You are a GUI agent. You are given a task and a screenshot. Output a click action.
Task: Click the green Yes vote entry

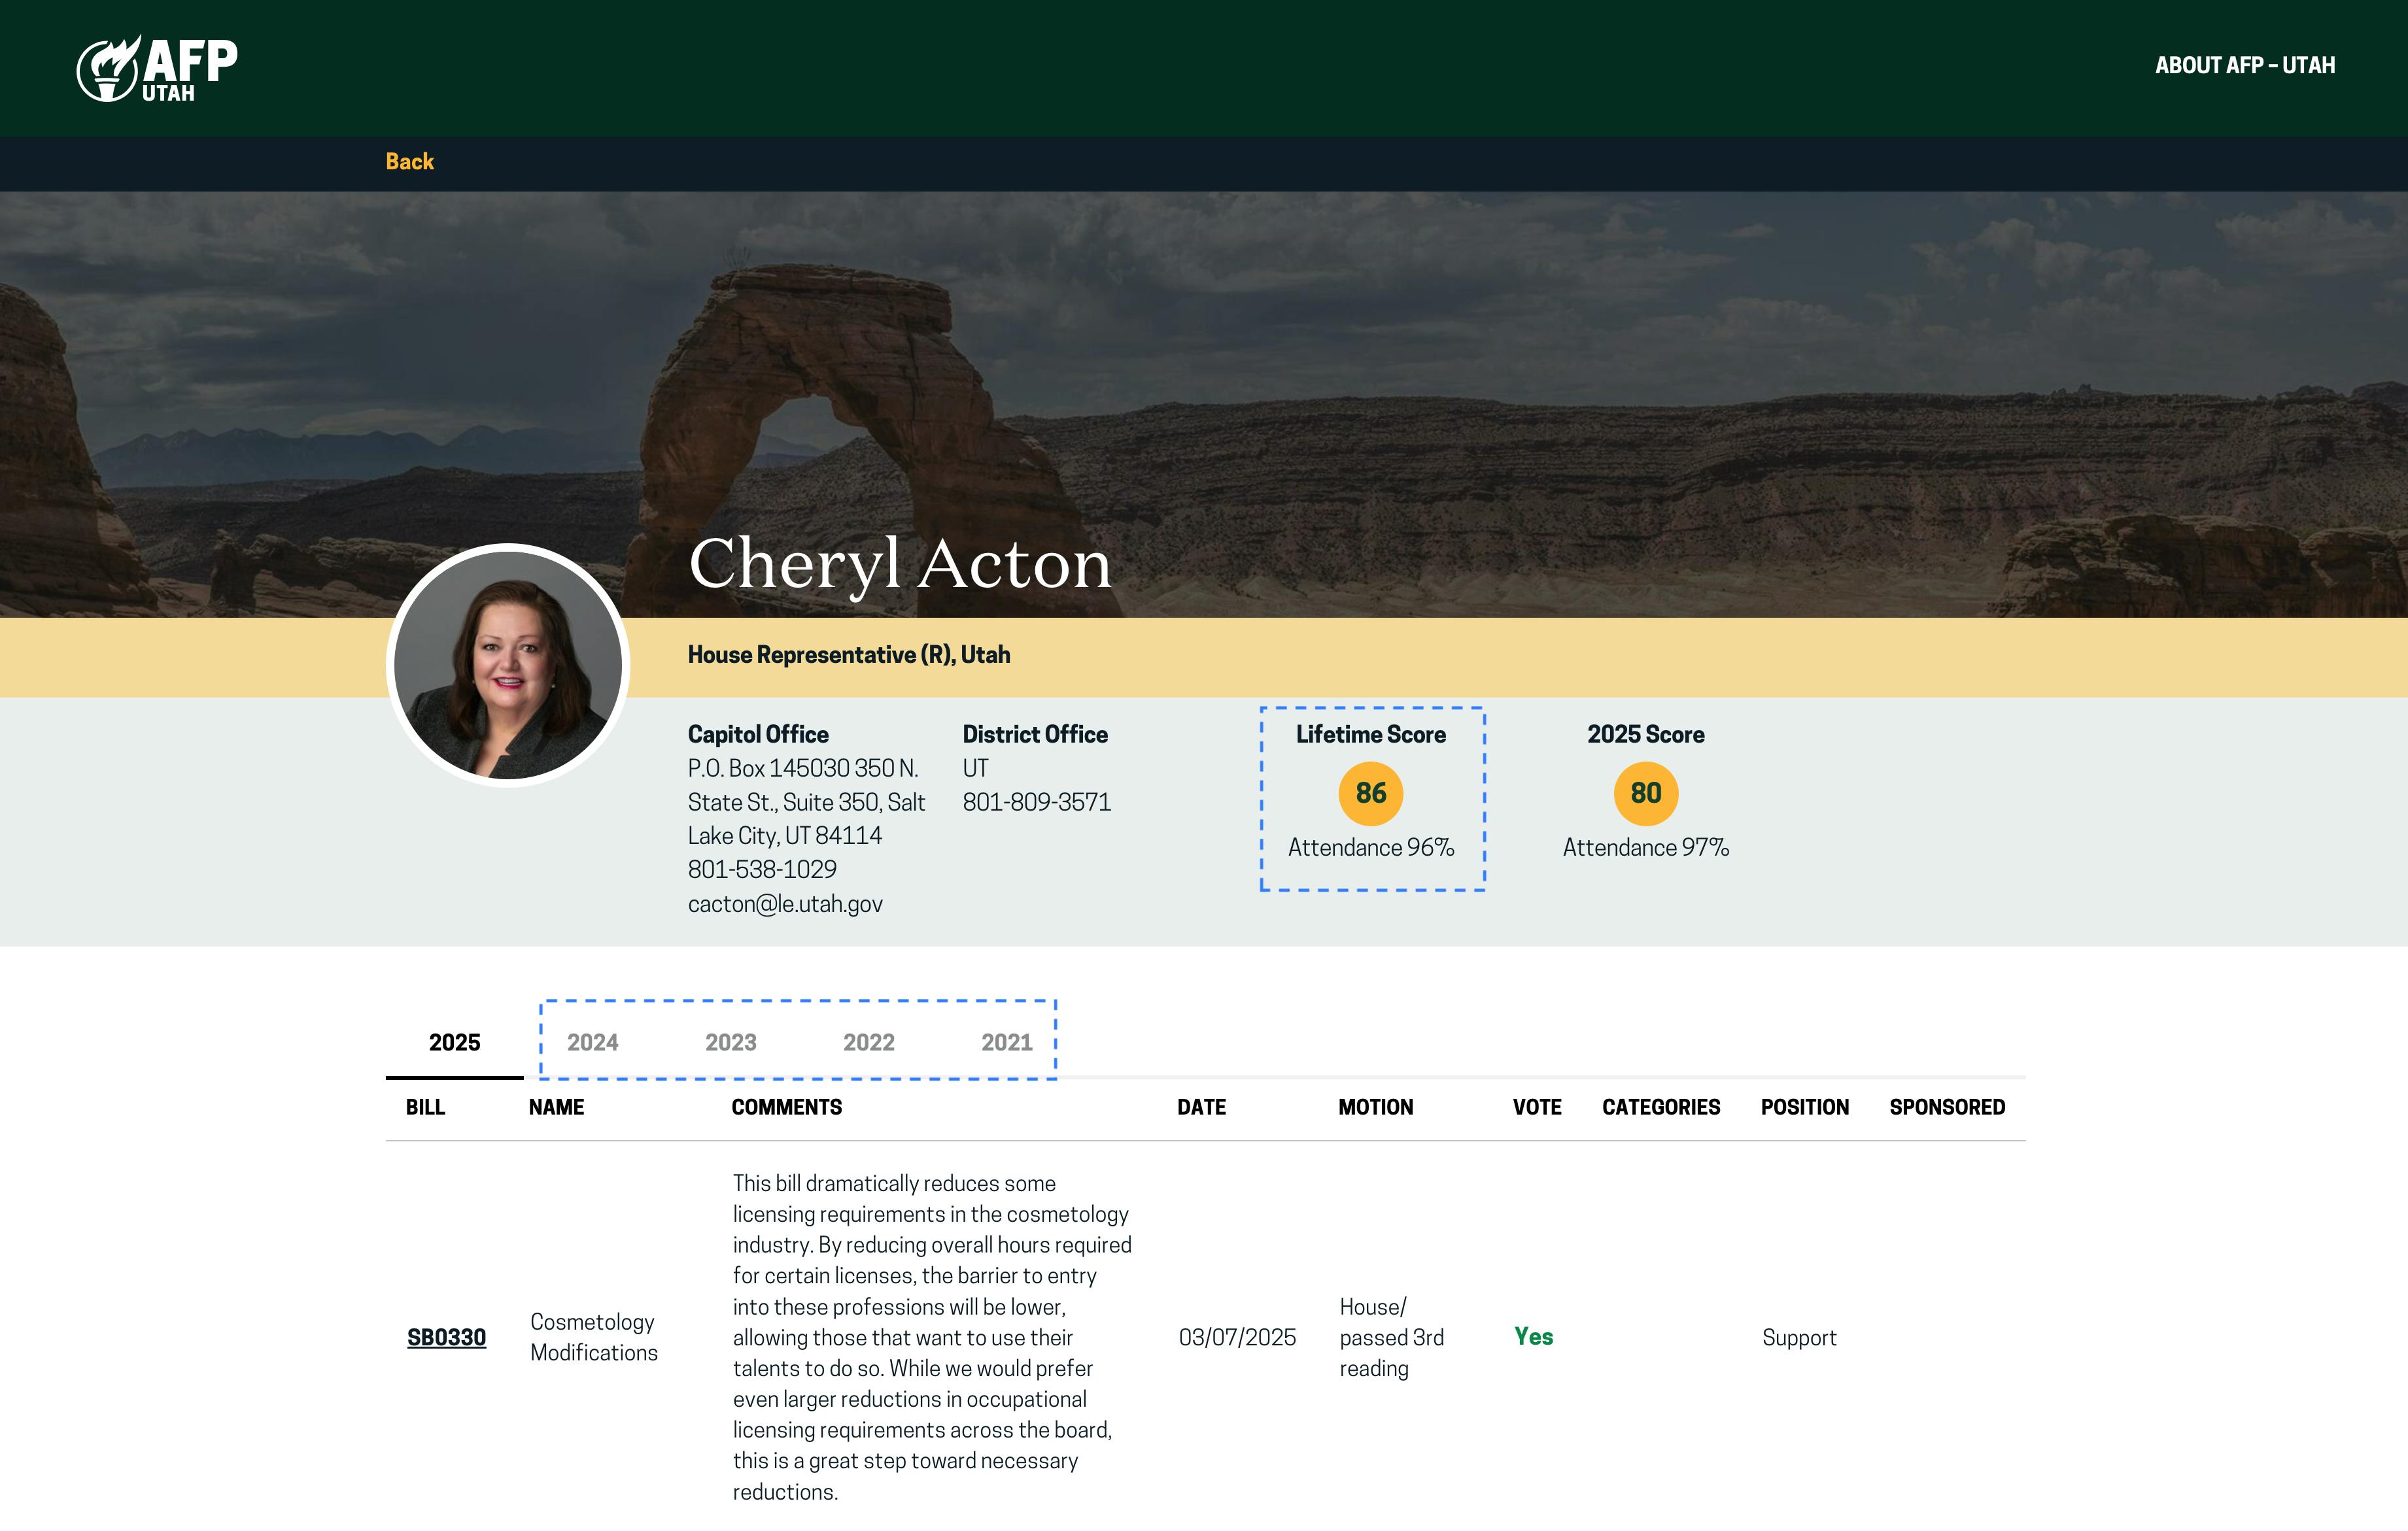[x=1533, y=1337]
